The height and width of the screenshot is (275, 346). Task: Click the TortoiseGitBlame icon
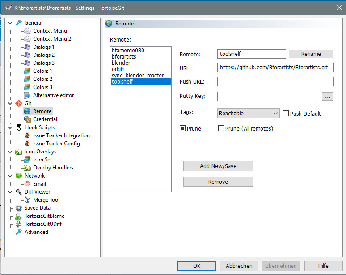(x=19, y=216)
